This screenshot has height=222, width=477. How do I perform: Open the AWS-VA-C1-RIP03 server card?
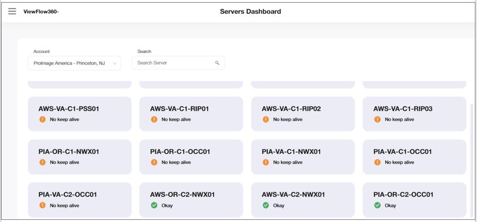click(414, 113)
